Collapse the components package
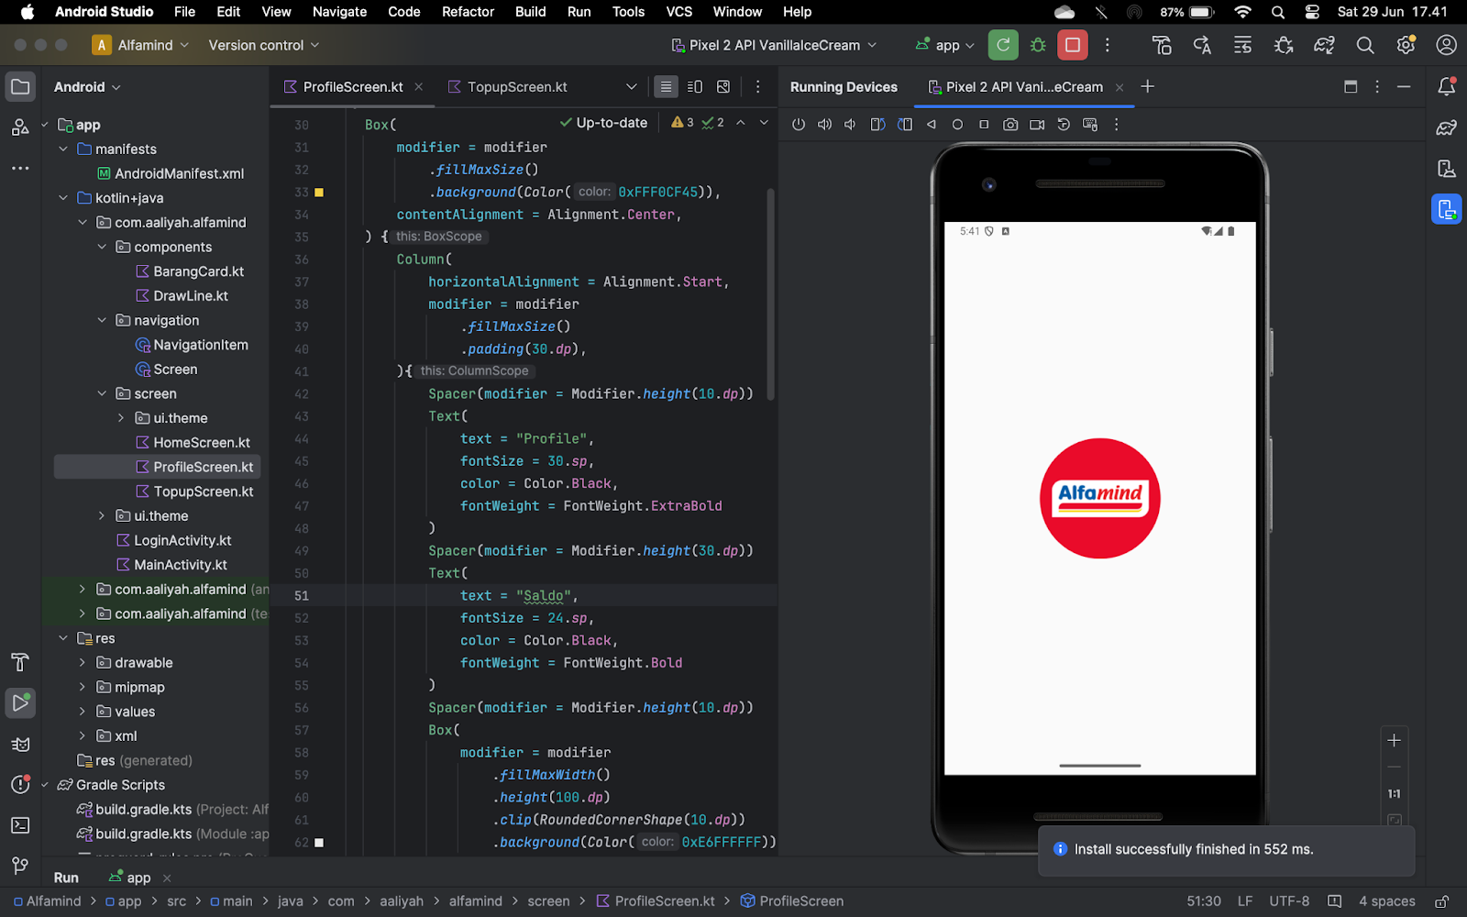 102,248
